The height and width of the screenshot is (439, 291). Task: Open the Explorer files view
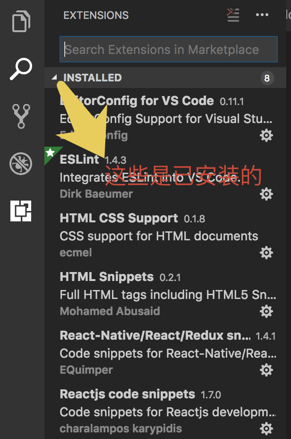[21, 21]
